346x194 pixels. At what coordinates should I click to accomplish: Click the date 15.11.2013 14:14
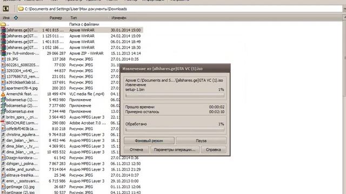coord(125,53)
